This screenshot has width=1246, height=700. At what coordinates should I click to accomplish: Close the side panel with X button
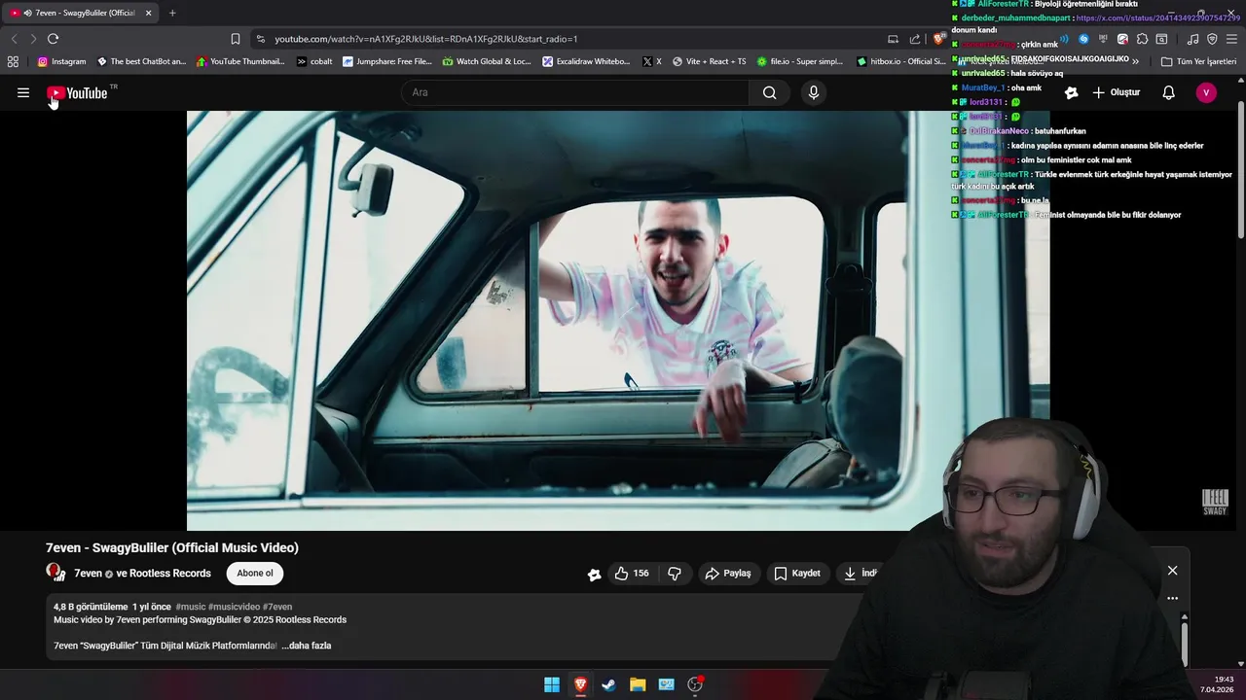pos(1172,571)
